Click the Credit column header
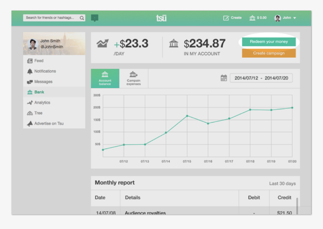 [x=285, y=198]
